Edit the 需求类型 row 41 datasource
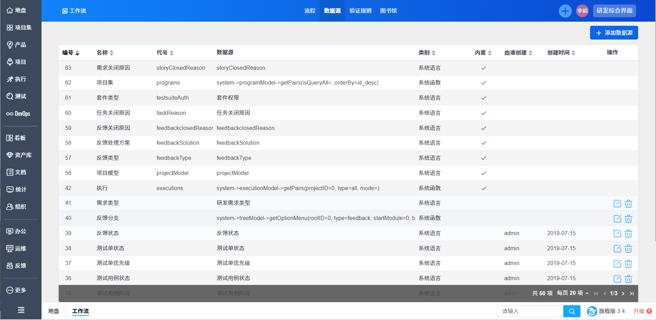This screenshot has height=320, width=656. pyautogui.click(x=617, y=203)
